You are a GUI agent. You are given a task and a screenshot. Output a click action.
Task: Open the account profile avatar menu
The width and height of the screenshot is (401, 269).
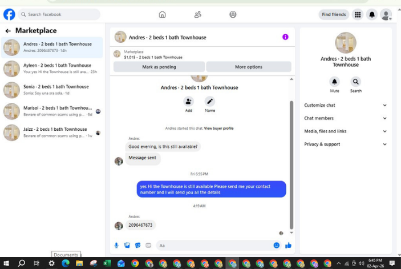386,15
